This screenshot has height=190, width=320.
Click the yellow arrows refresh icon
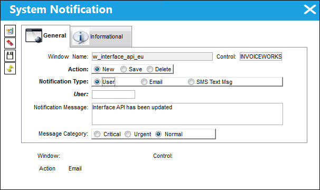(10, 69)
